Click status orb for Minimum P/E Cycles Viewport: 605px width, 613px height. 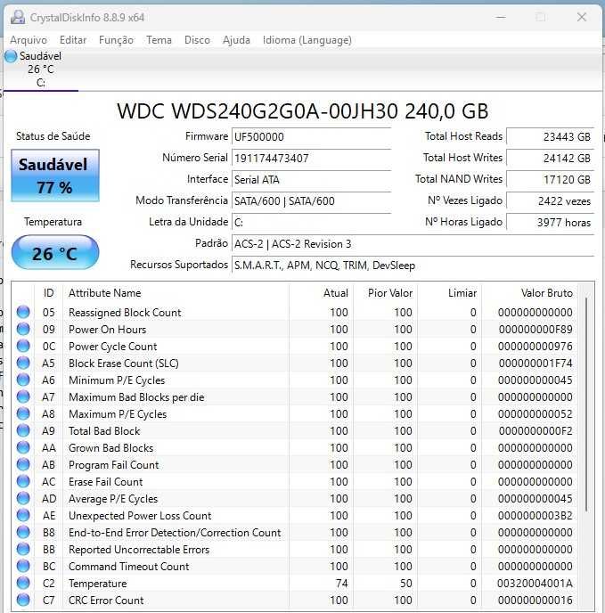pyautogui.click(x=23, y=380)
